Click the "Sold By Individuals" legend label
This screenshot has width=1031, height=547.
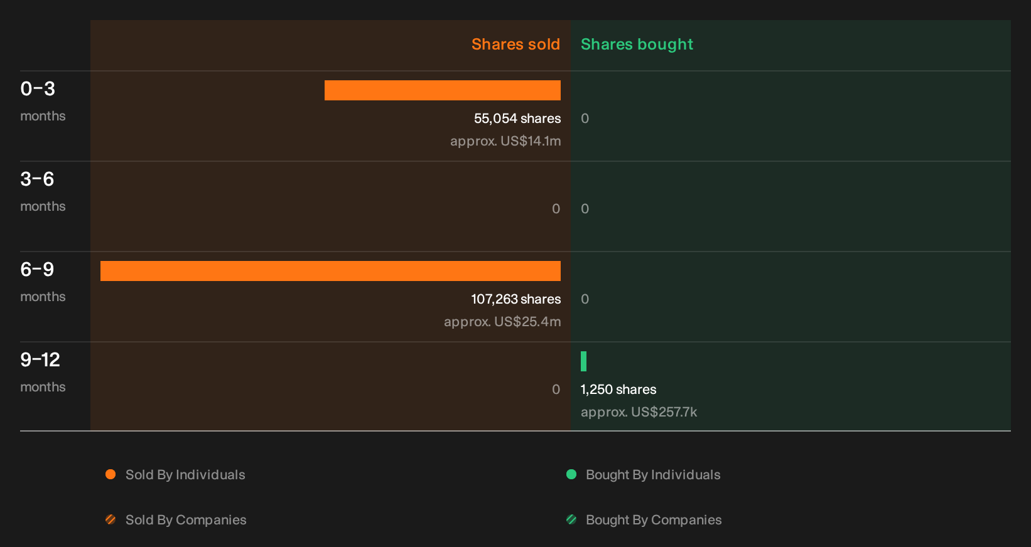point(185,475)
